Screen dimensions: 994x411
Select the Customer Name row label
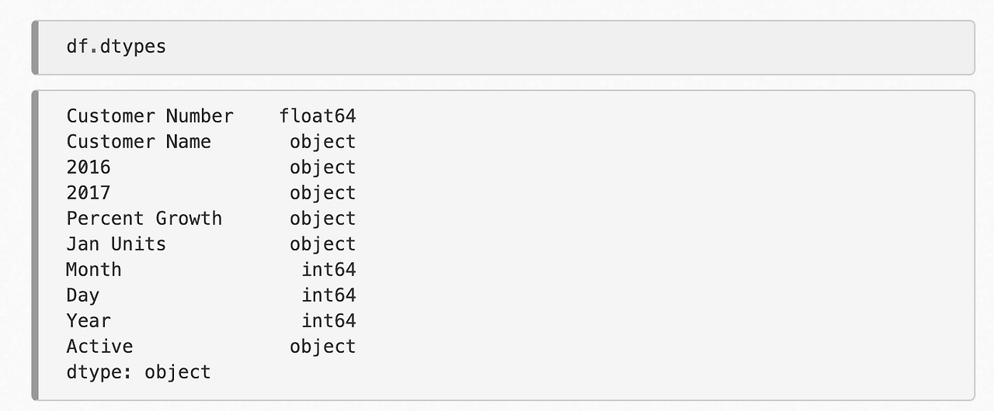pos(139,142)
